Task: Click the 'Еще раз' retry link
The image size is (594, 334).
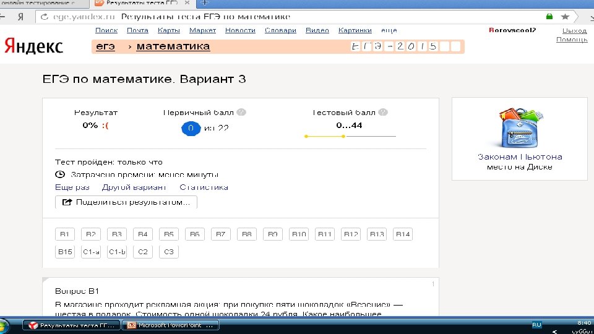Action: [72, 187]
